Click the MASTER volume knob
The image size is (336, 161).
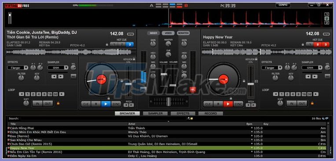coord(168,44)
